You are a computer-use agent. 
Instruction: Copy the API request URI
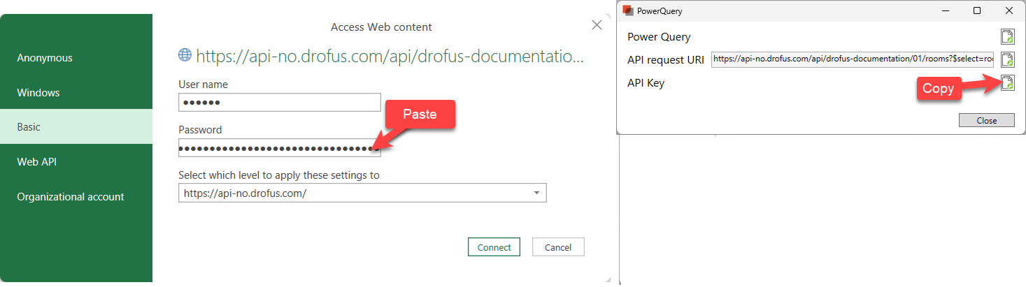tap(1006, 60)
